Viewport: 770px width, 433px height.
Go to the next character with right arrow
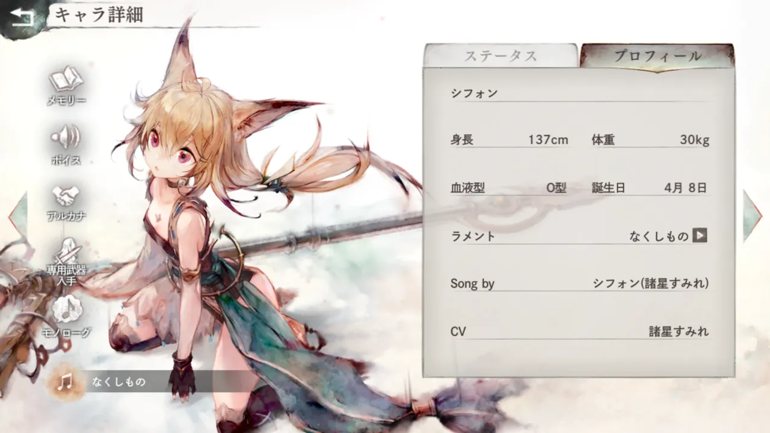point(753,216)
